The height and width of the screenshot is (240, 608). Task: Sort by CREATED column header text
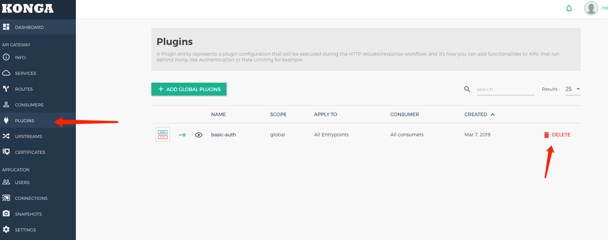[475, 114]
